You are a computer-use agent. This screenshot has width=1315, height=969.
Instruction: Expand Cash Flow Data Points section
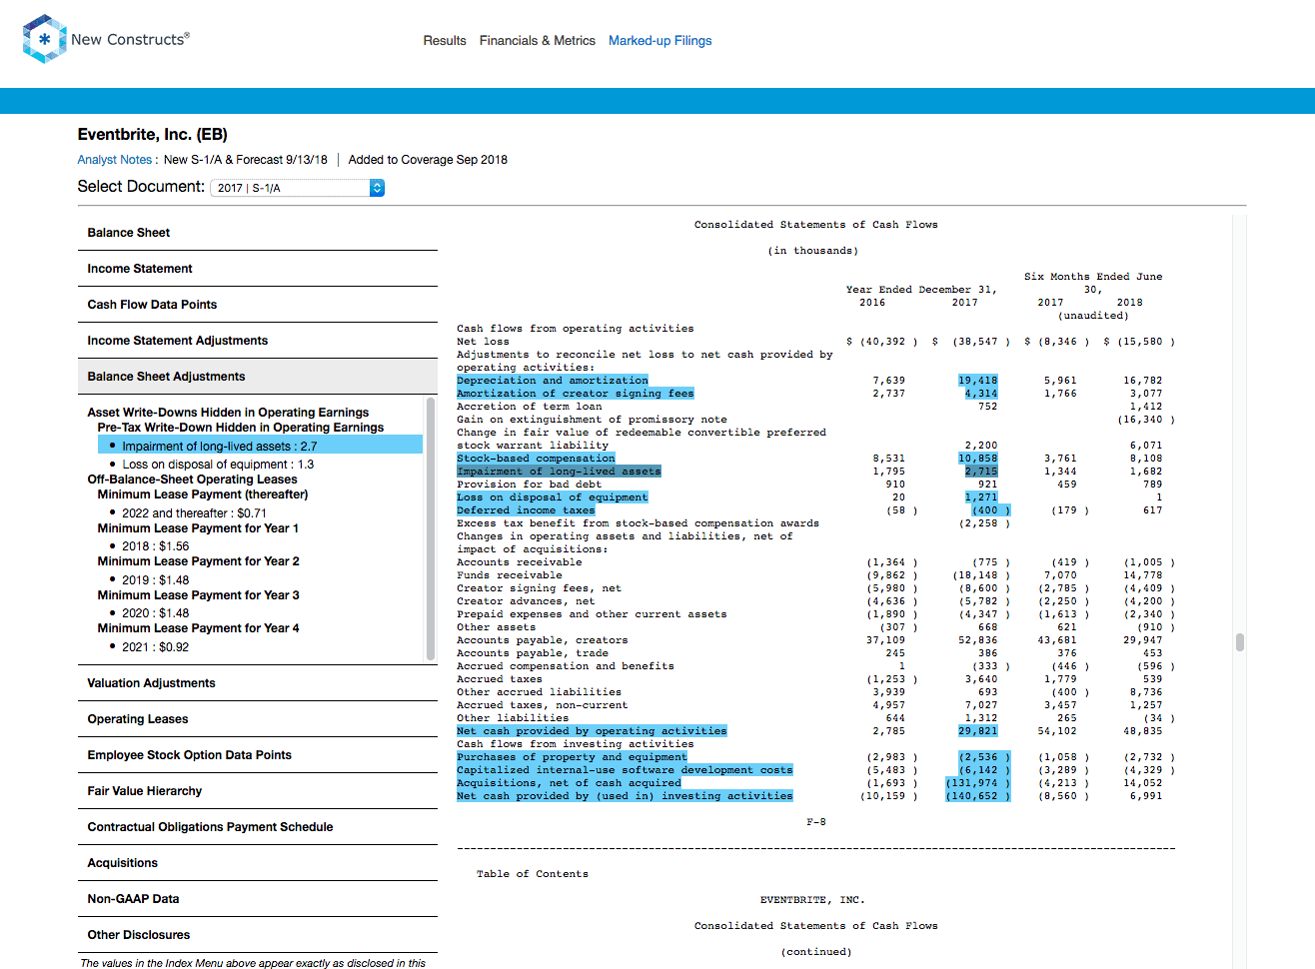coord(258,305)
